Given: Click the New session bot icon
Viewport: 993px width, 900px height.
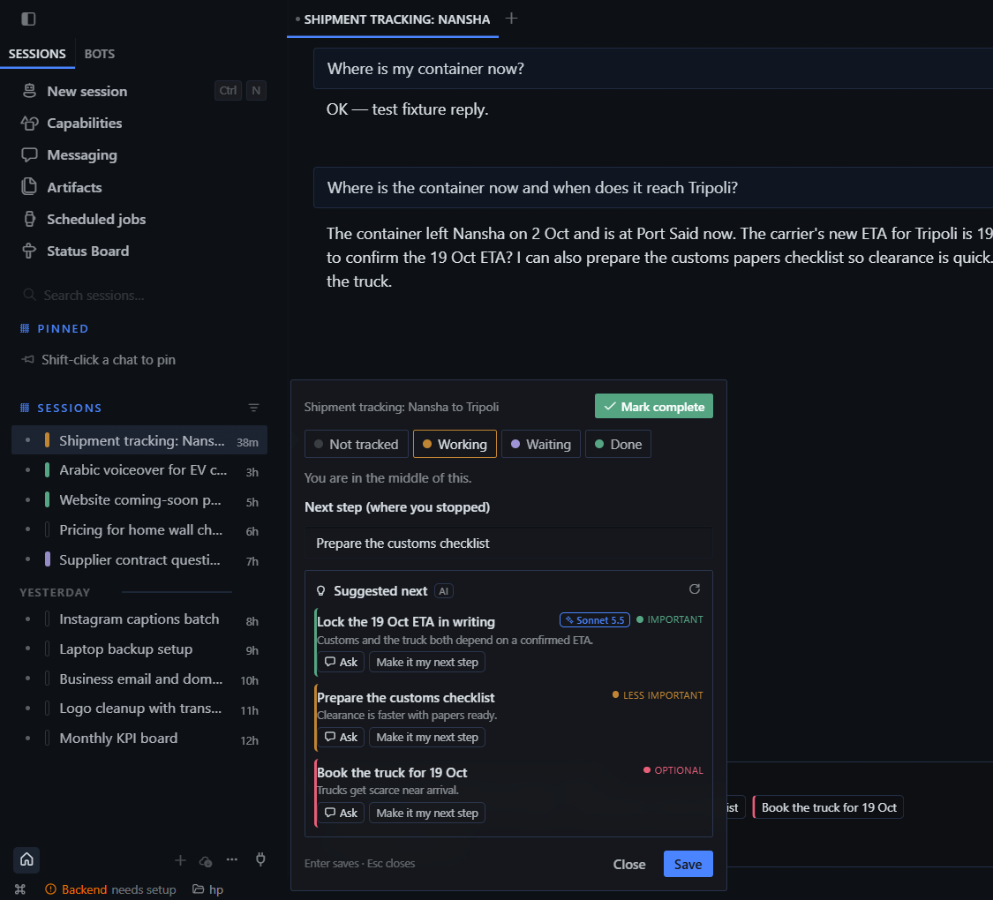Looking at the screenshot, I should coord(29,91).
